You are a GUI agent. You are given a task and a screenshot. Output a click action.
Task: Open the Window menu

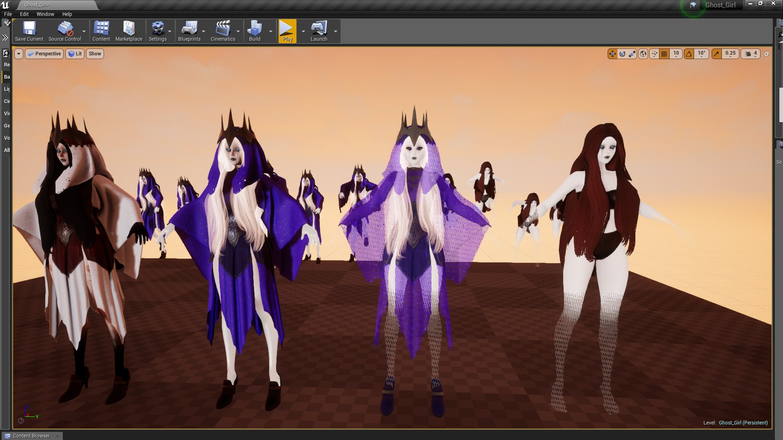45,14
